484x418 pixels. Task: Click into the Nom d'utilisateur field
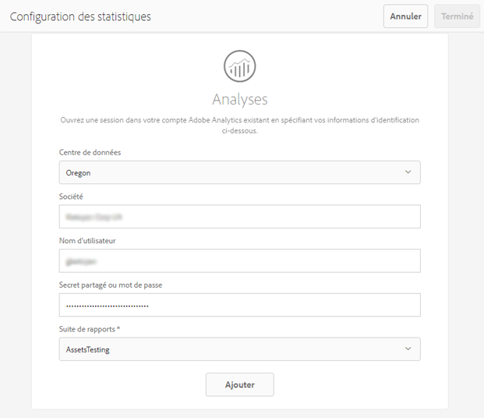pos(239,260)
